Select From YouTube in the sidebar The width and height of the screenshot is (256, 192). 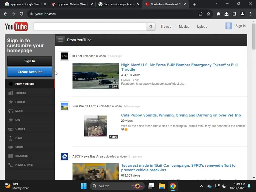[29, 84]
